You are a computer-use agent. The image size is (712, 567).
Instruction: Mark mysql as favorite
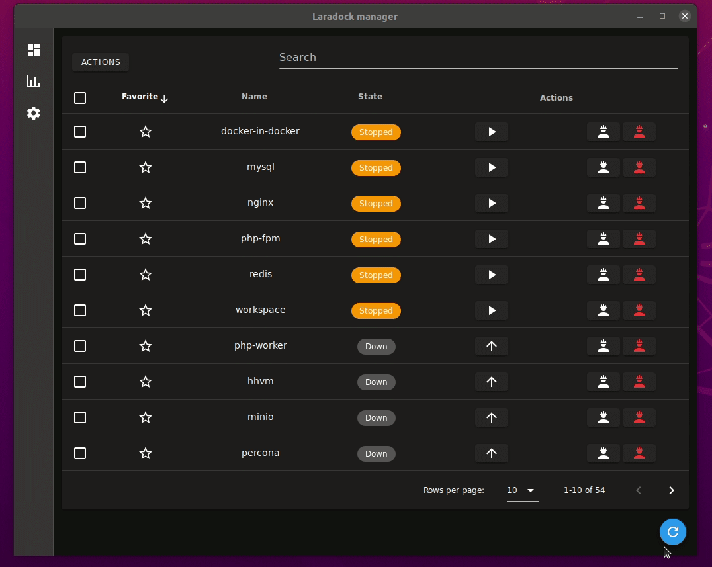tap(146, 167)
